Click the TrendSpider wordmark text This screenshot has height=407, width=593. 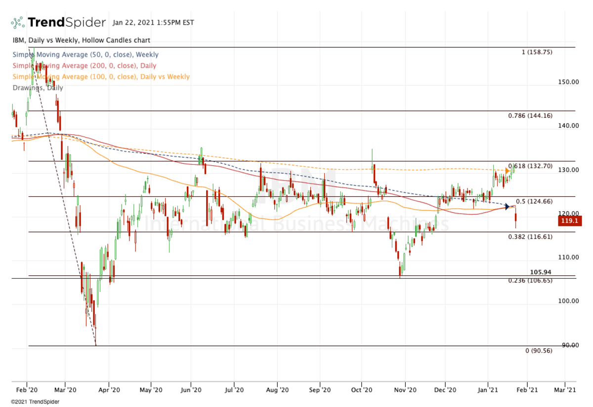(x=67, y=23)
